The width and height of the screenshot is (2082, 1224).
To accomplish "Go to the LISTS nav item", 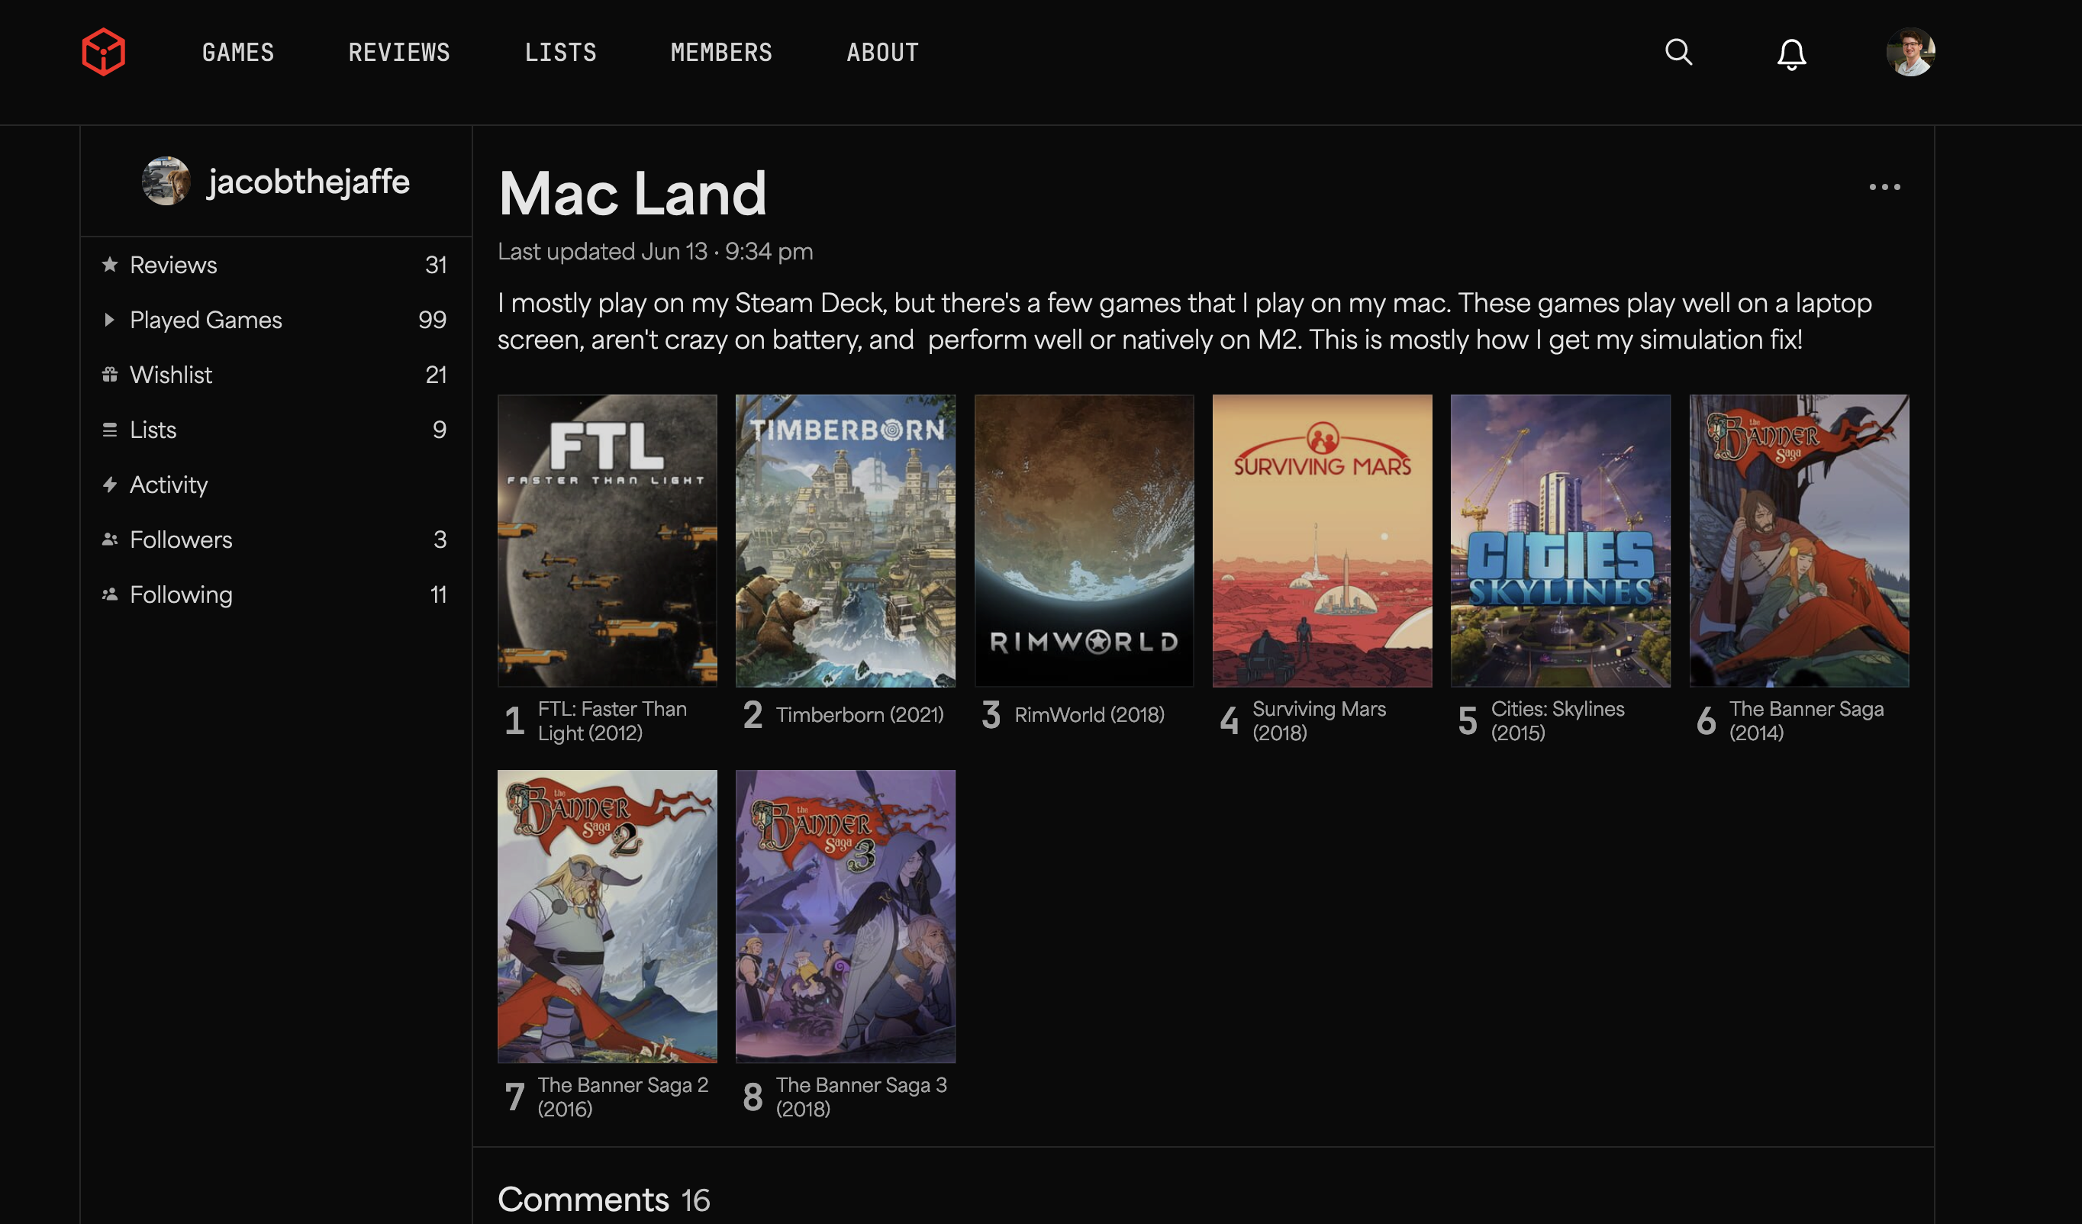I will (x=560, y=53).
